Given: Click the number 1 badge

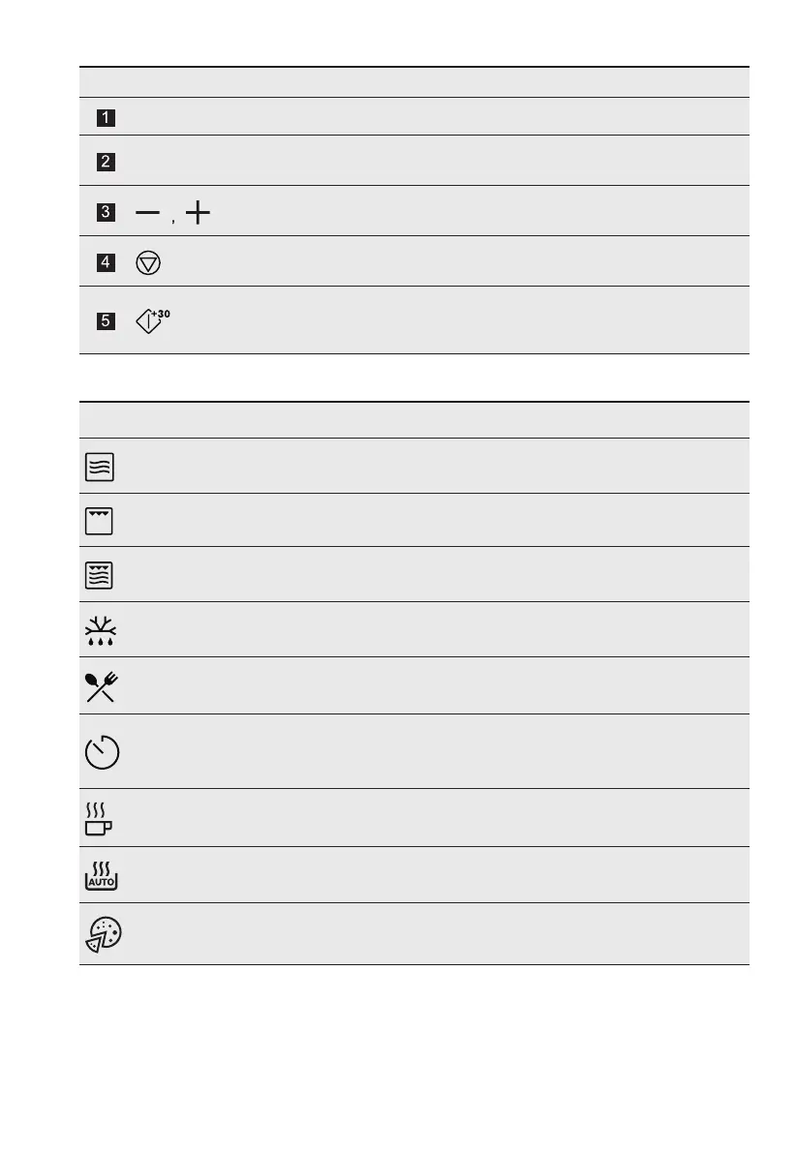Looking at the screenshot, I should (106, 118).
